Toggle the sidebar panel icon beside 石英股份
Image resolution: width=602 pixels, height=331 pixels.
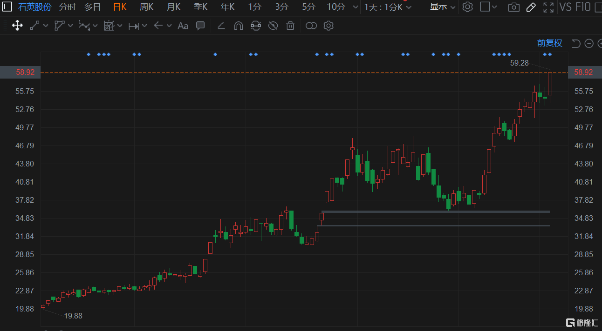click(7, 7)
